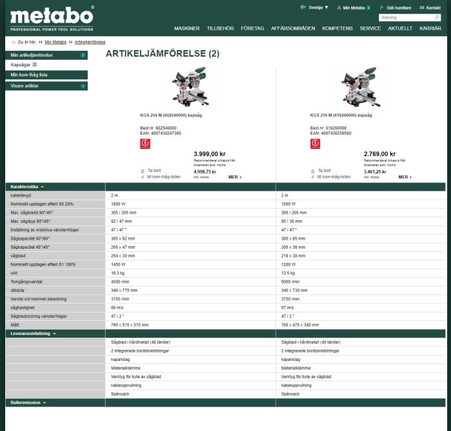Collapse the Karakteristika section

27,187
